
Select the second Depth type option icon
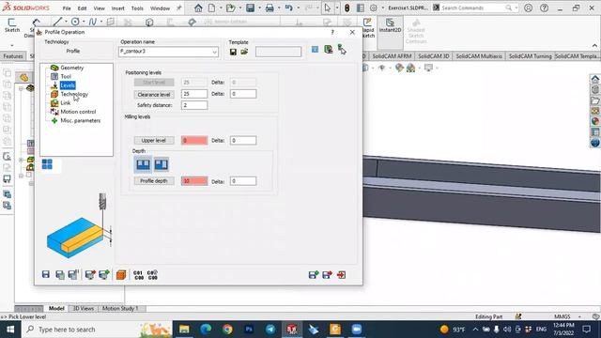pos(161,164)
